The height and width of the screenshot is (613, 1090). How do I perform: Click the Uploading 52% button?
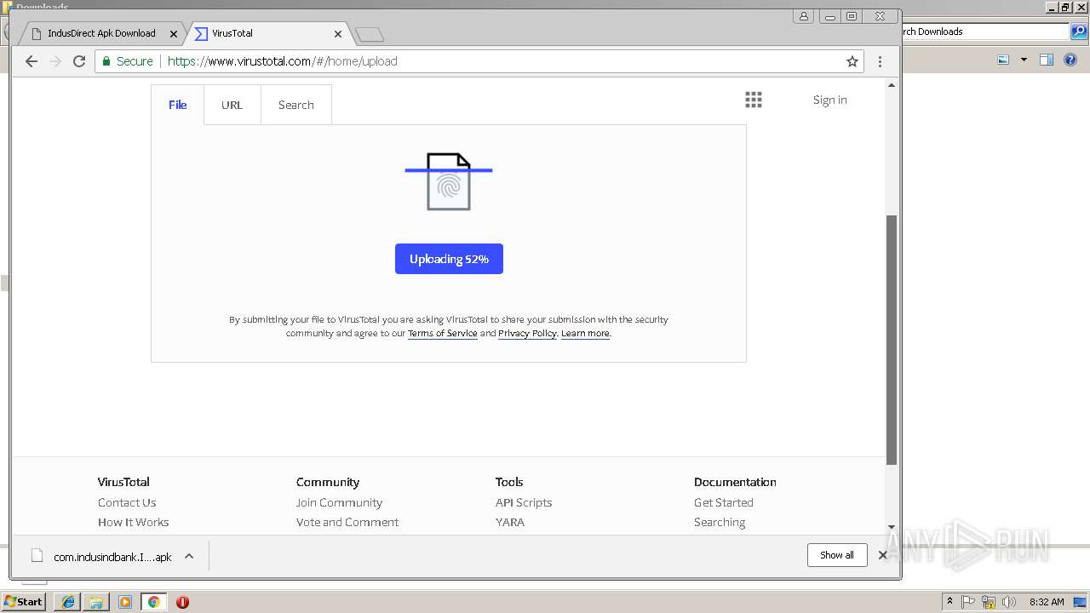point(449,259)
